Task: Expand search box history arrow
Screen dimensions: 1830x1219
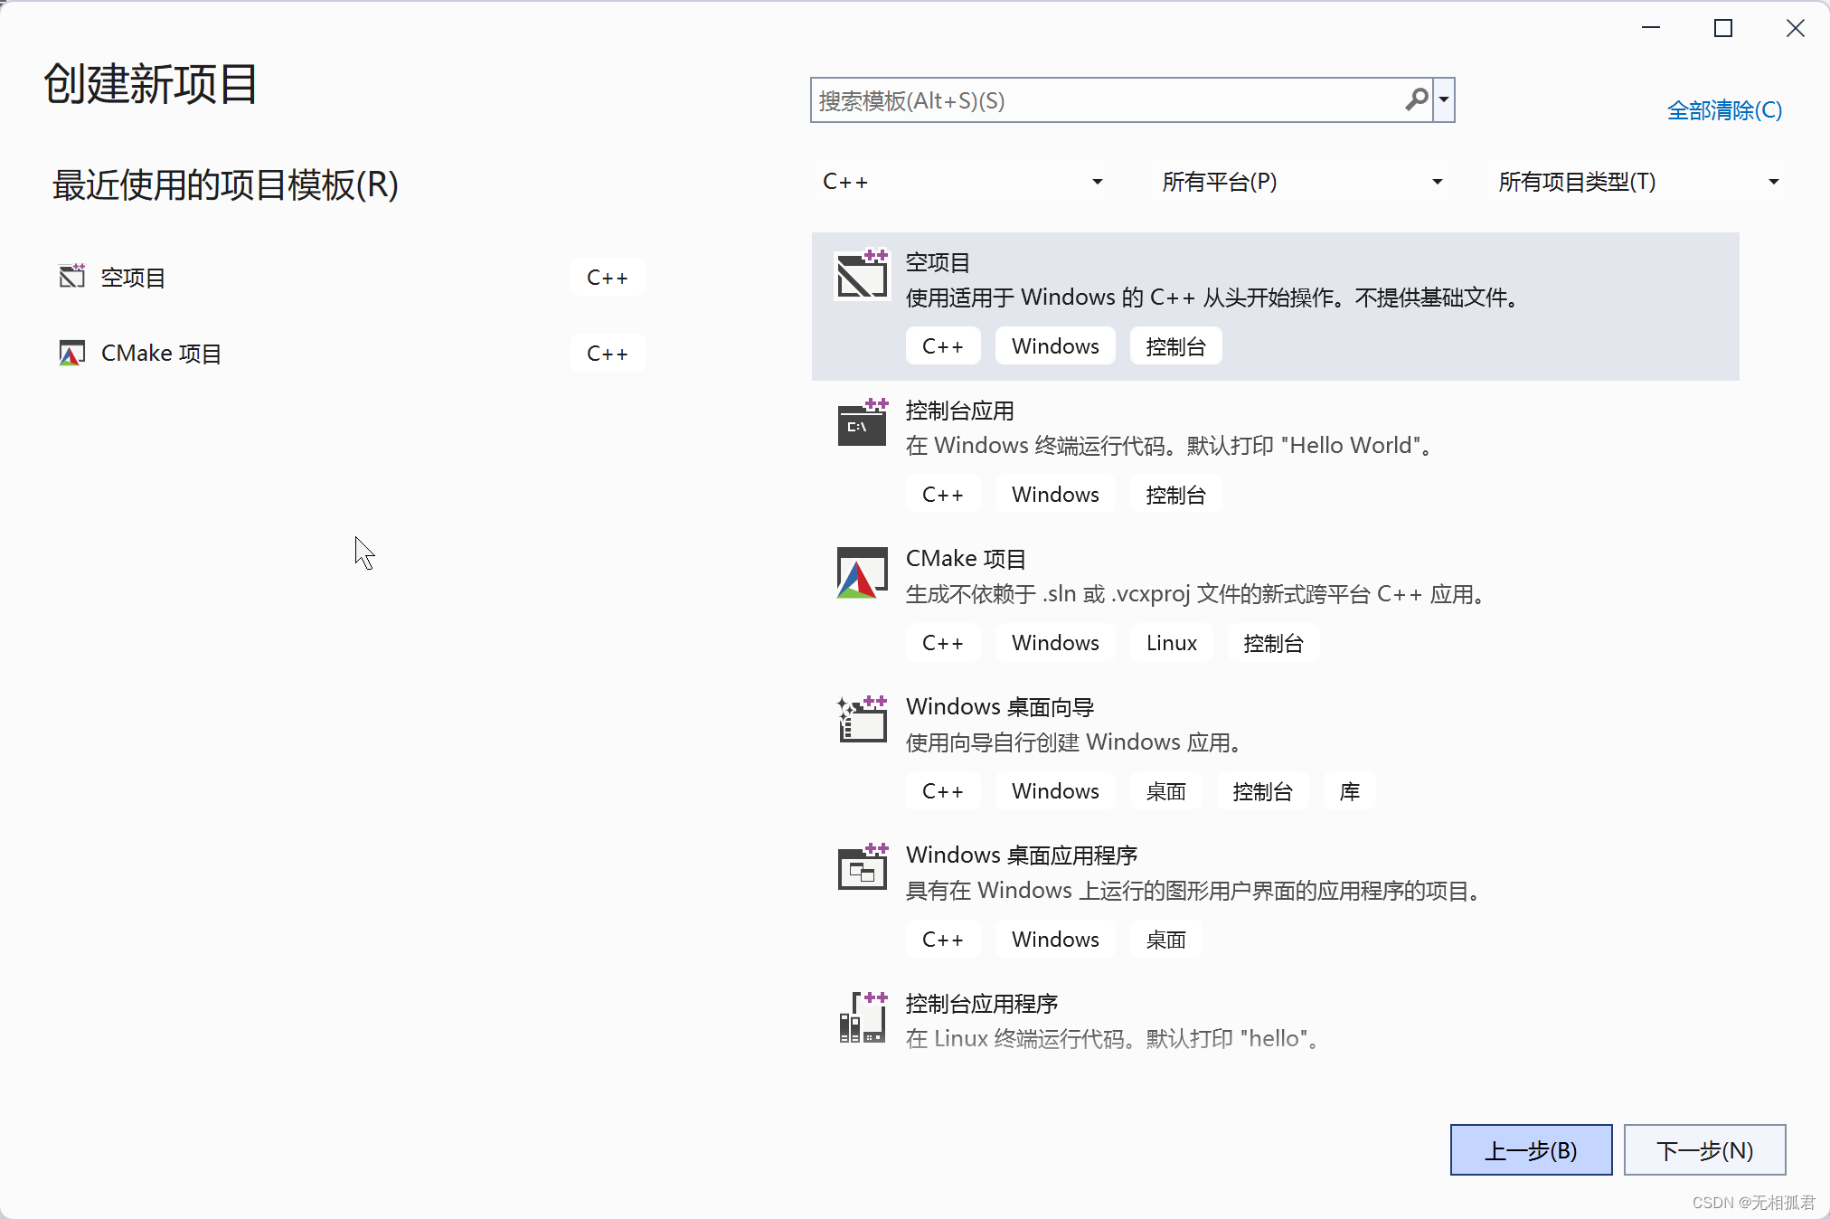Action: point(1444,99)
